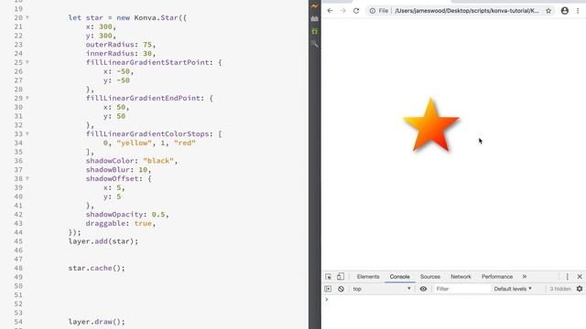Screen dimensions: 586x329
Task: Clear the console
Action: 341,289
